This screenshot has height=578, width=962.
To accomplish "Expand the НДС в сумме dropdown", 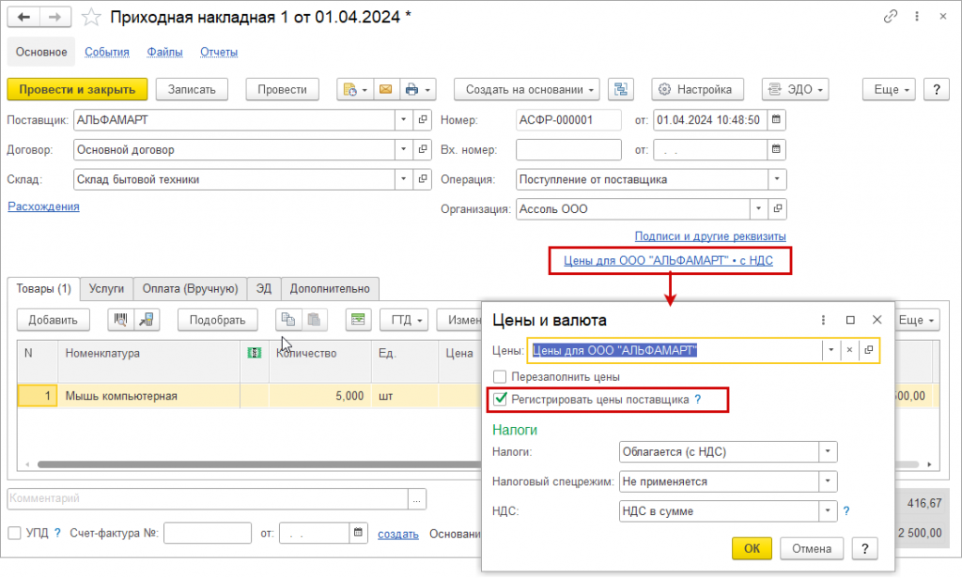I will (x=828, y=510).
